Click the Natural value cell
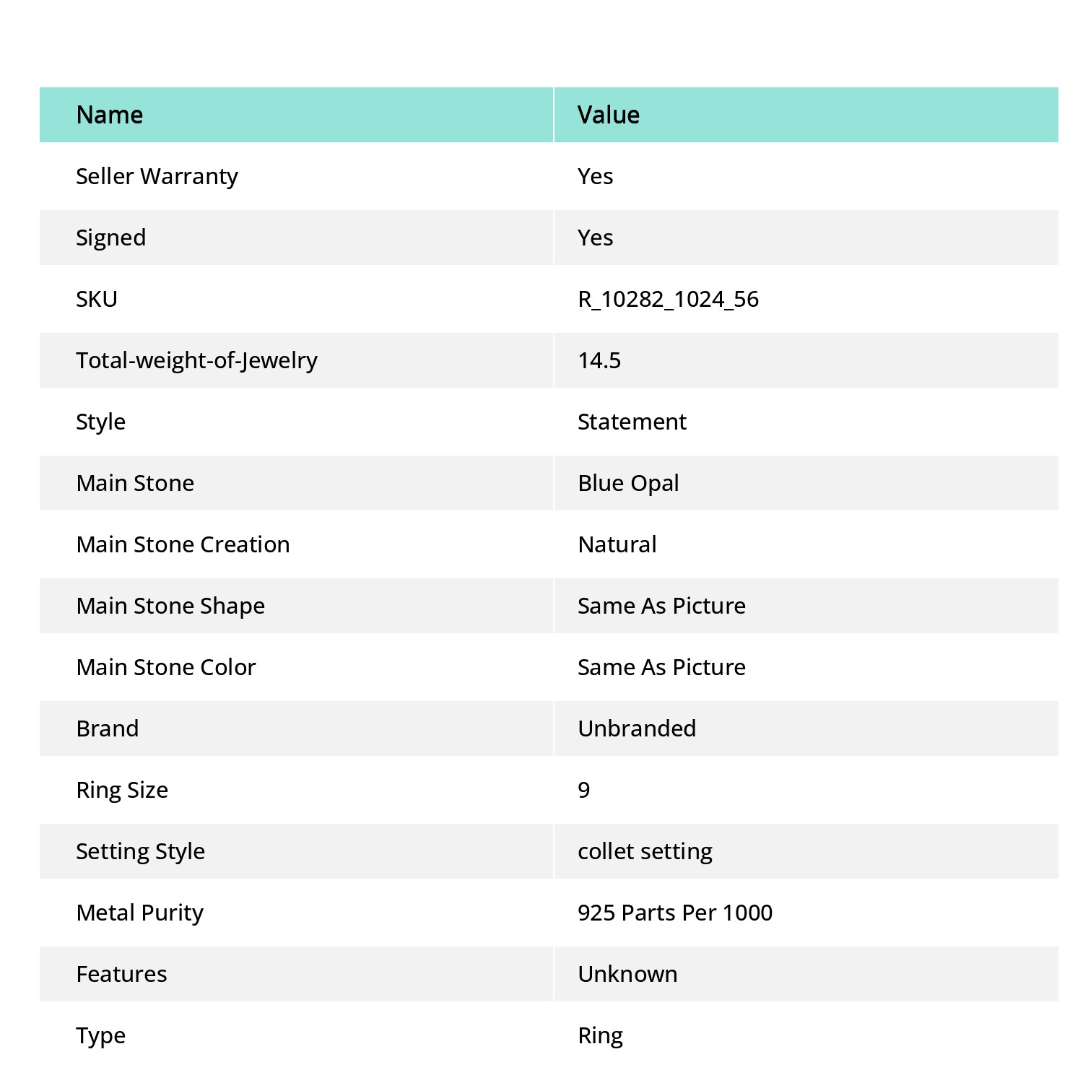 coord(806,544)
